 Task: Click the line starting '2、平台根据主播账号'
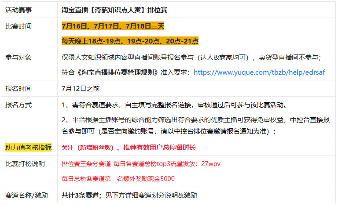[x=195, y=120]
